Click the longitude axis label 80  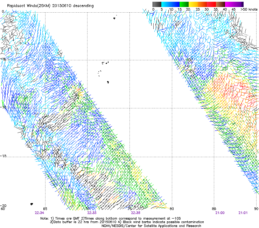(172, 209)
